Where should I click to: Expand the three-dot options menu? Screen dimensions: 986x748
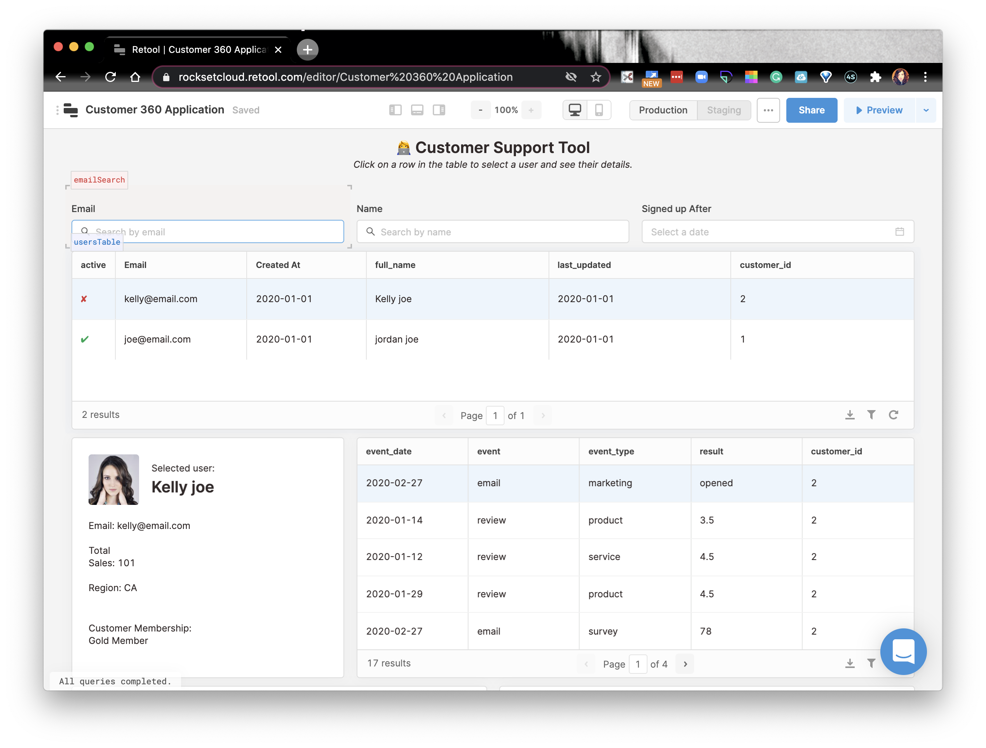pos(768,110)
